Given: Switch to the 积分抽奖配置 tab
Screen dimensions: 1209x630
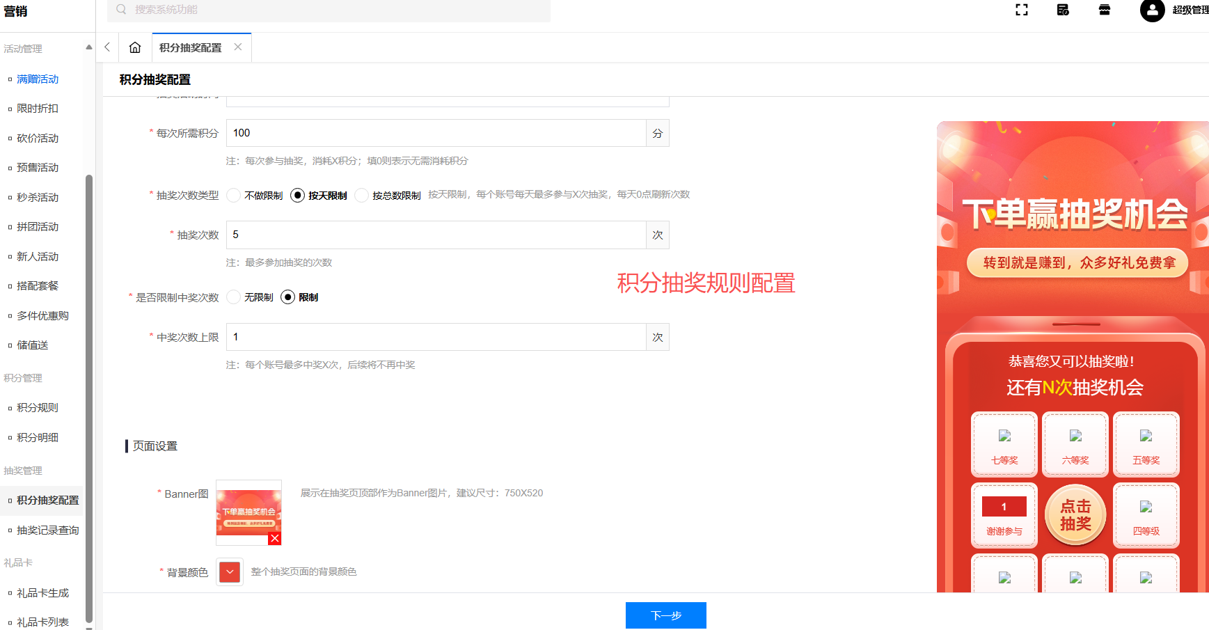Looking at the screenshot, I should pyautogui.click(x=190, y=47).
